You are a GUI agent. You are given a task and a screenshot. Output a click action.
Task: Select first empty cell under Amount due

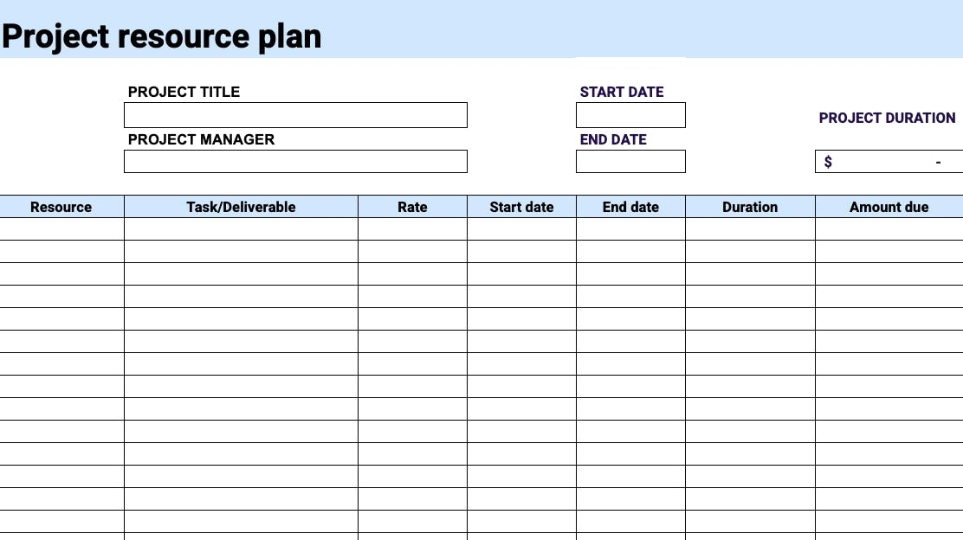[x=889, y=228]
